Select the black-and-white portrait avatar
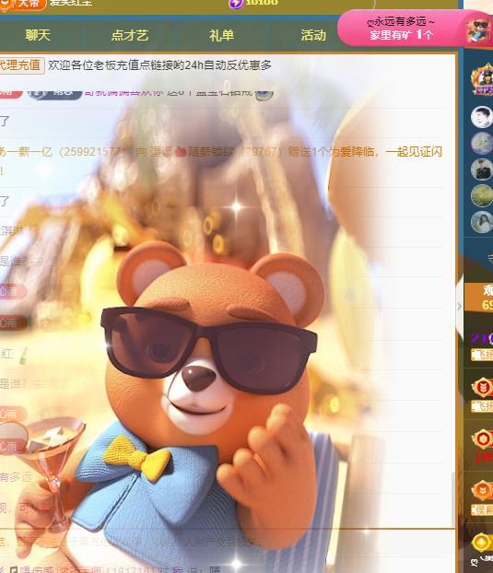Image resolution: width=493 pixels, height=573 pixels. tap(482, 117)
